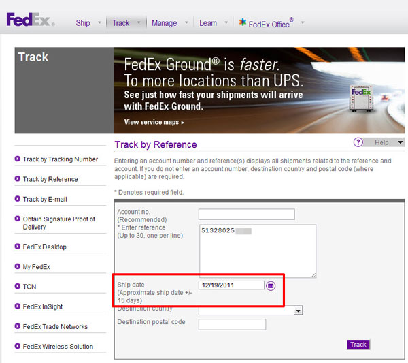Open Track by E-mail link
The width and height of the screenshot is (408, 363).
[x=45, y=199]
